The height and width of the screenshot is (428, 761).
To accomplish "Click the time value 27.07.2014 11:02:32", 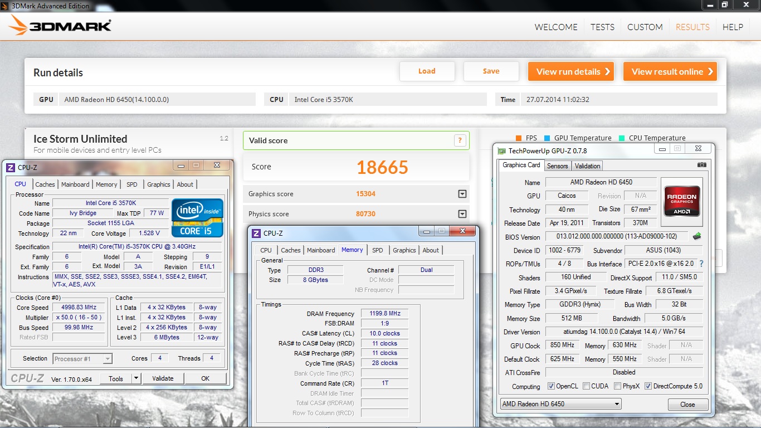I will (558, 100).
